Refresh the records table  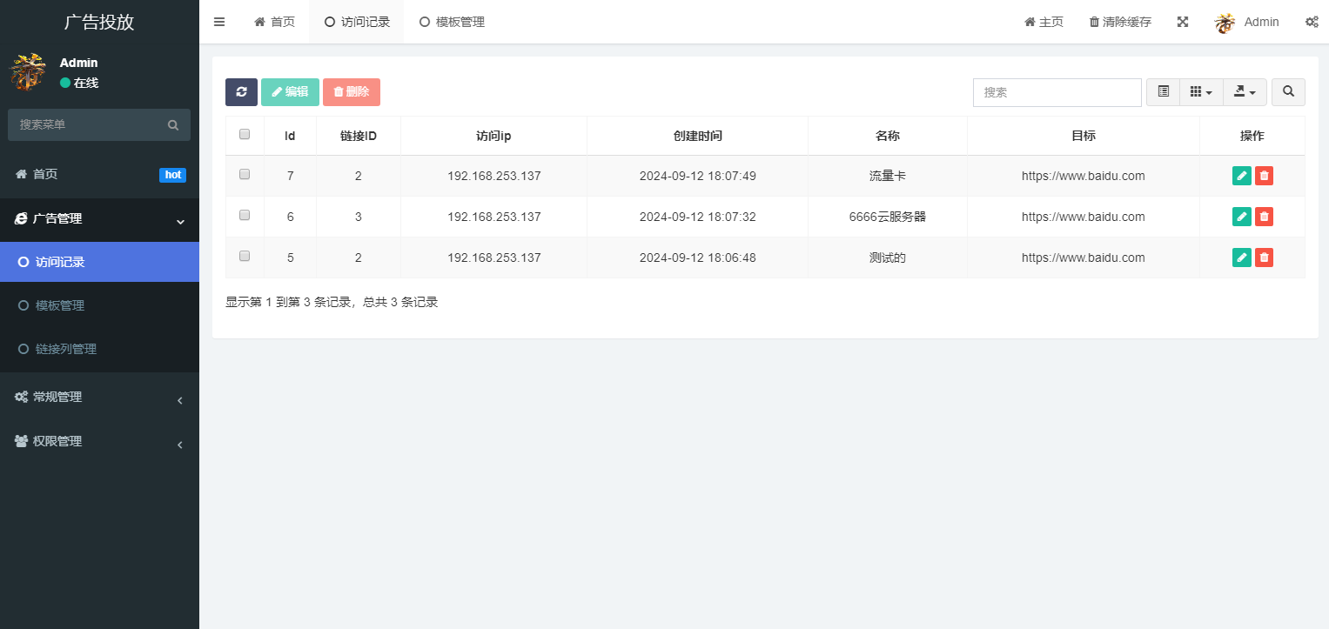point(241,91)
